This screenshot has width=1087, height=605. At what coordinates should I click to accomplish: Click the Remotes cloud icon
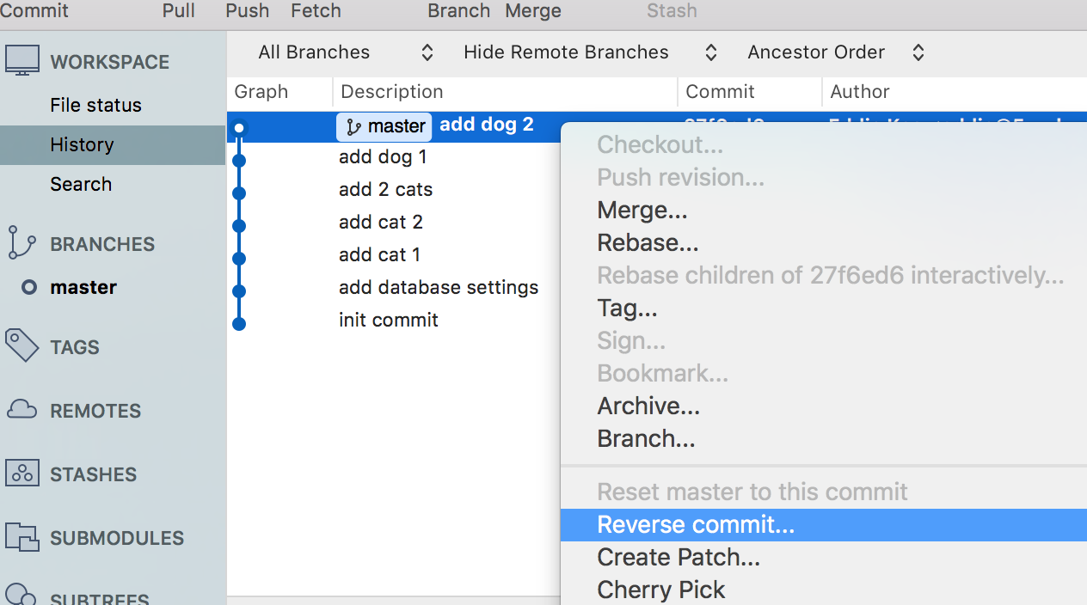[22, 410]
